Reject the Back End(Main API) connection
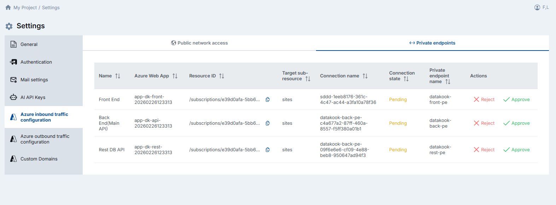 (x=484, y=123)
